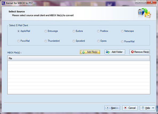
Task: Minimize the Kernel for MBOX window
Action: point(138,2)
